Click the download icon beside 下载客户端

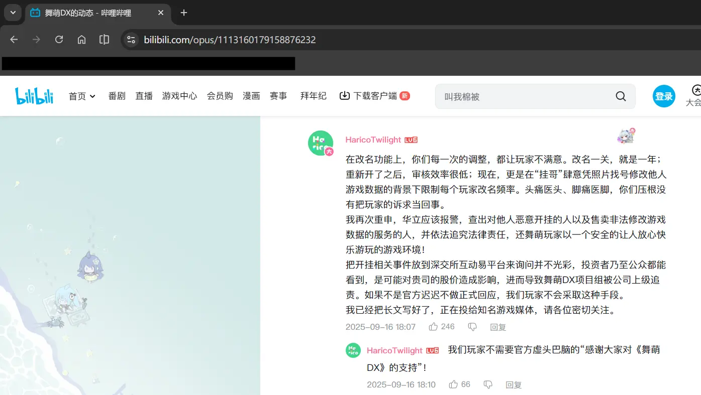tap(344, 95)
